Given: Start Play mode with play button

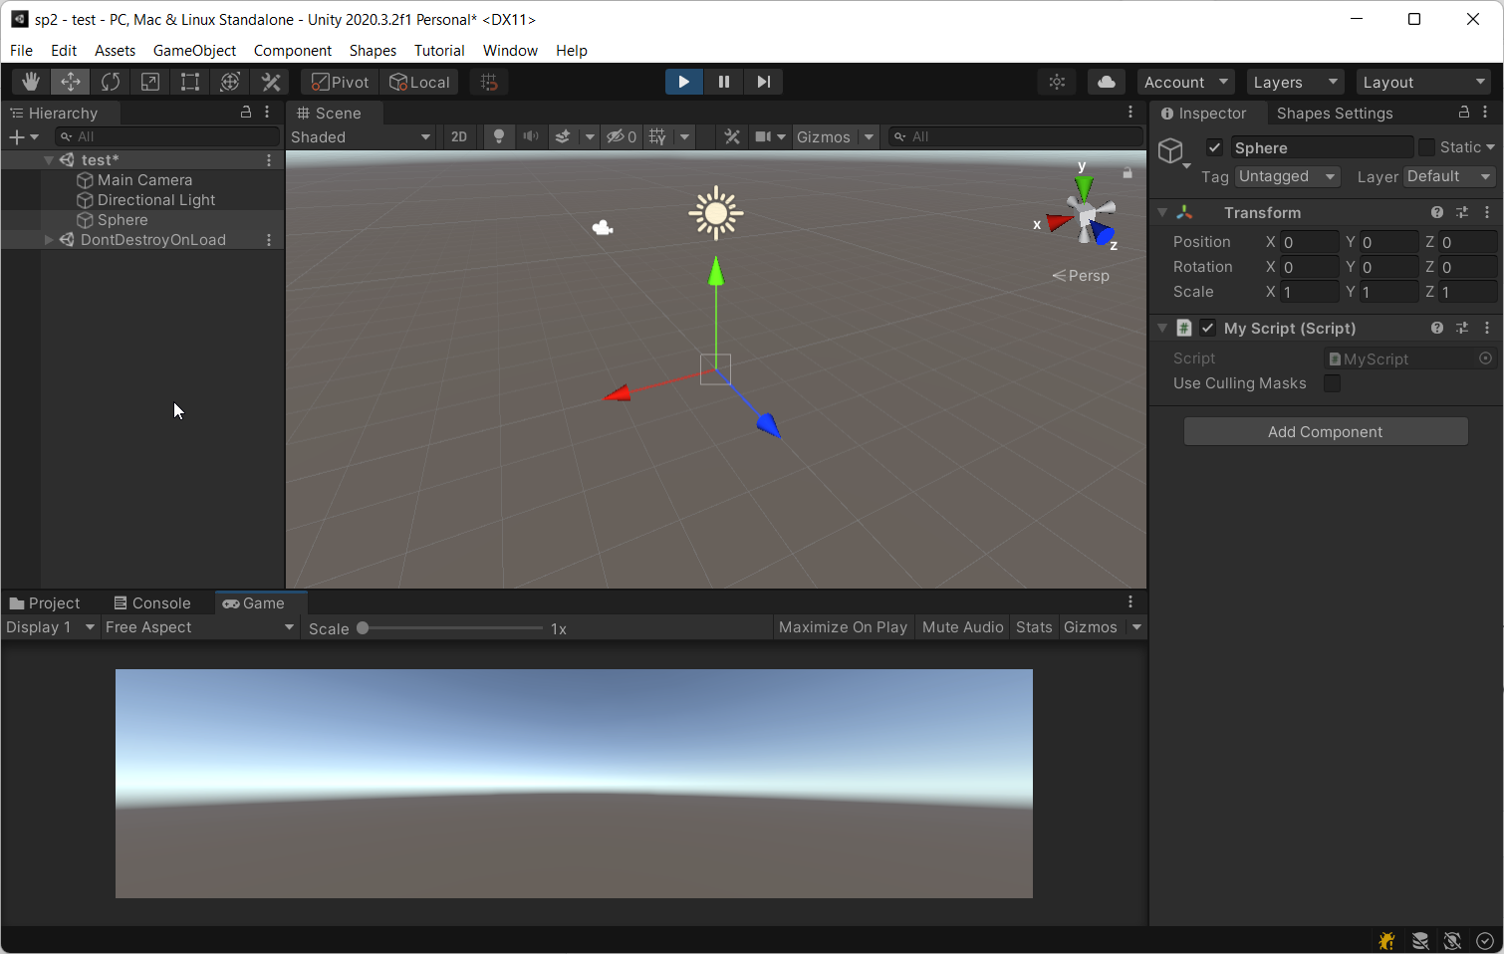Looking at the screenshot, I should [x=683, y=82].
